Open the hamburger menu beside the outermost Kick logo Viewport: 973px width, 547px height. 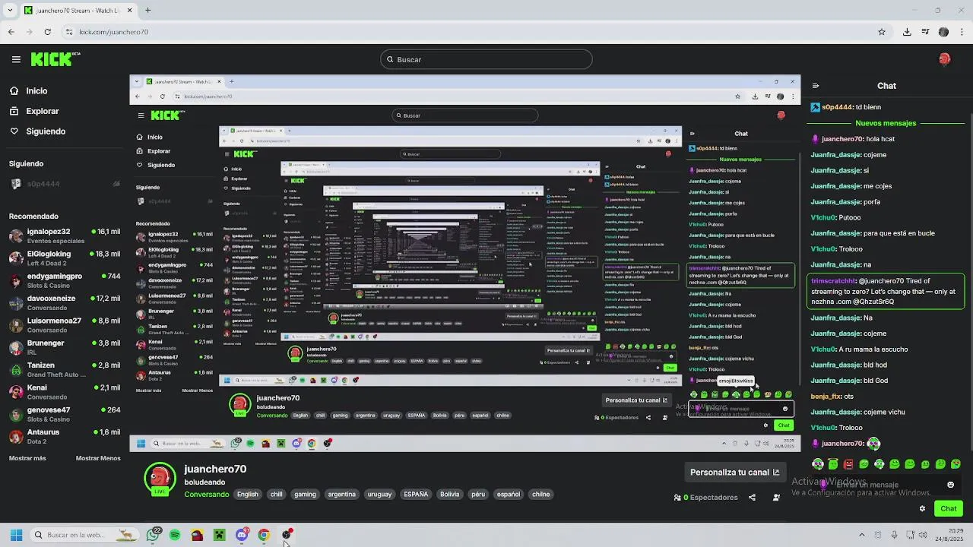[x=16, y=59]
